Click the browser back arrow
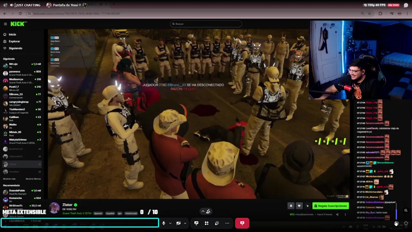Viewport: 412px width, 232px height. click(x=5, y=14)
